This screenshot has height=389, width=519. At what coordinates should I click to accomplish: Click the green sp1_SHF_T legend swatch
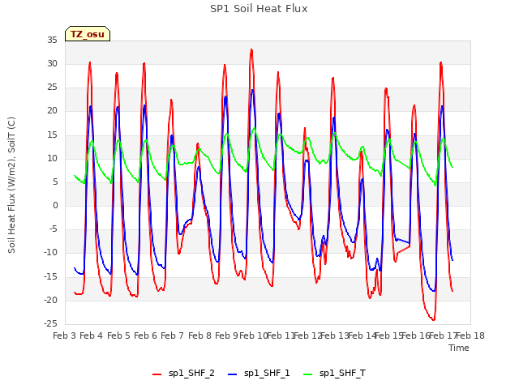pos(308,374)
